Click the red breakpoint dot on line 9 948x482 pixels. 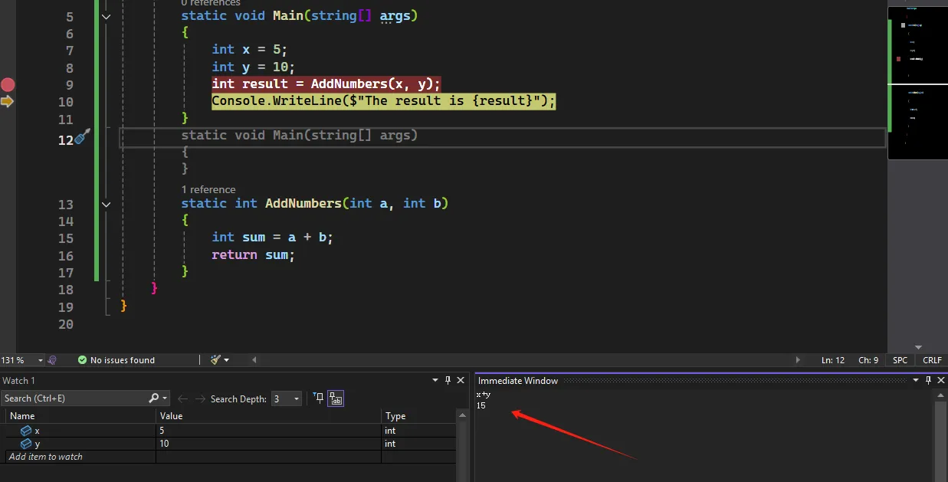(8, 84)
